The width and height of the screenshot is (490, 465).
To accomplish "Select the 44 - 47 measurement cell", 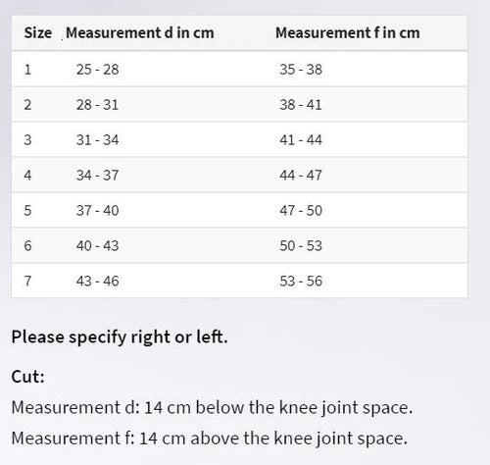I will click(x=301, y=176).
